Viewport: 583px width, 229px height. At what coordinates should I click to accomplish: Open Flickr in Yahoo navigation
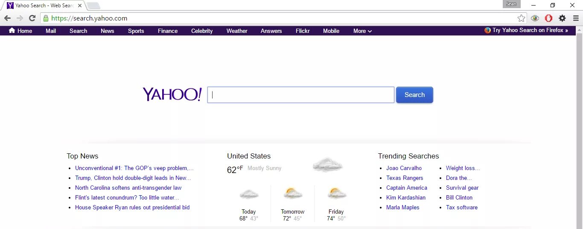[x=303, y=31]
